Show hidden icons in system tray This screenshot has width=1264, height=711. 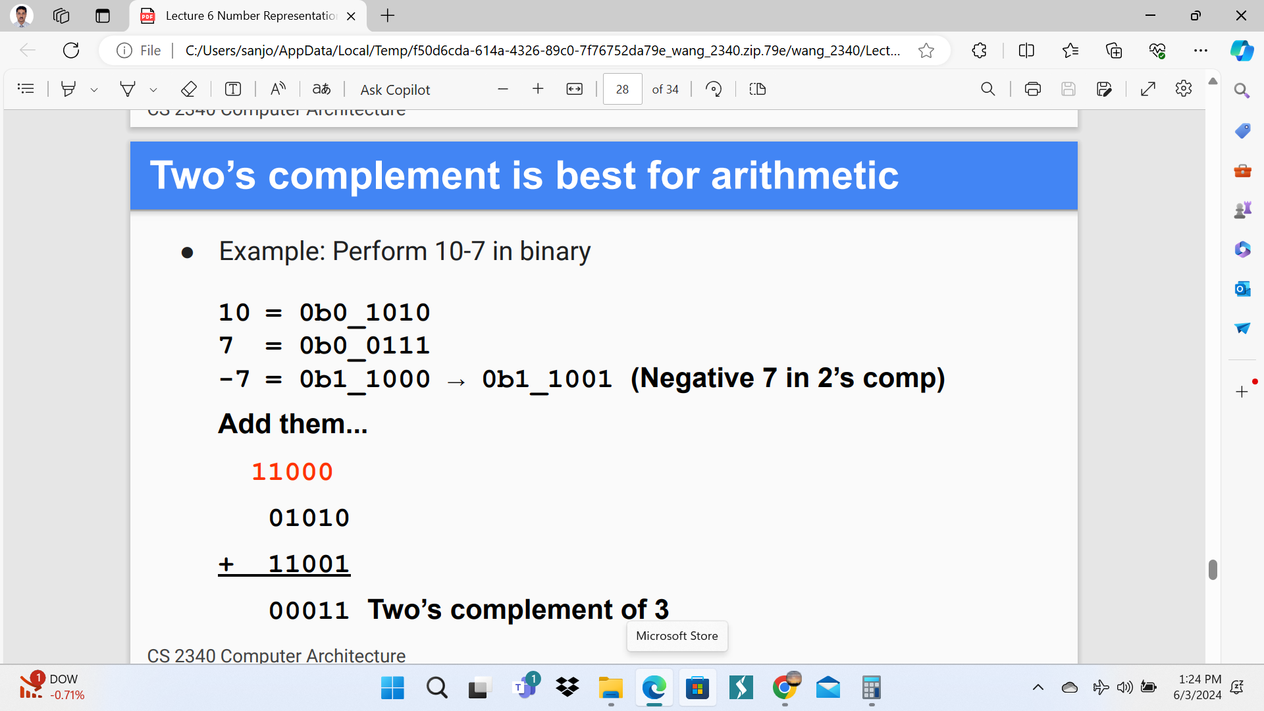tap(1038, 687)
